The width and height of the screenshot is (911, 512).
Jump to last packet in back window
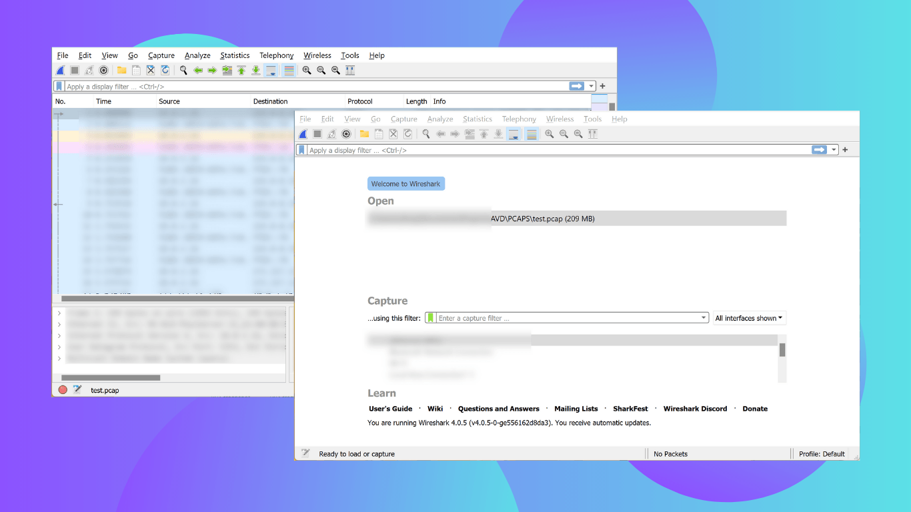[x=255, y=71]
